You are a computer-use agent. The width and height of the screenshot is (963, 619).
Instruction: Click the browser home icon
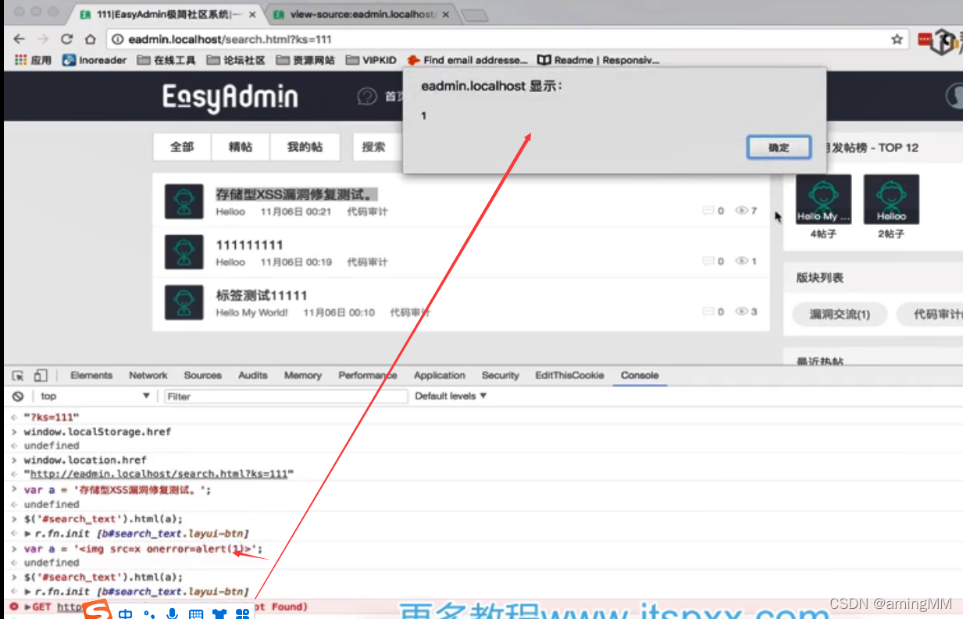coord(91,39)
